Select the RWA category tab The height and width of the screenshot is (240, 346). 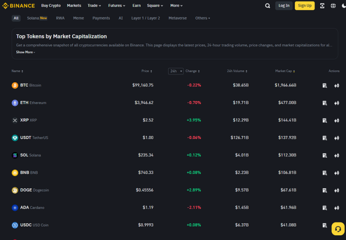60,18
